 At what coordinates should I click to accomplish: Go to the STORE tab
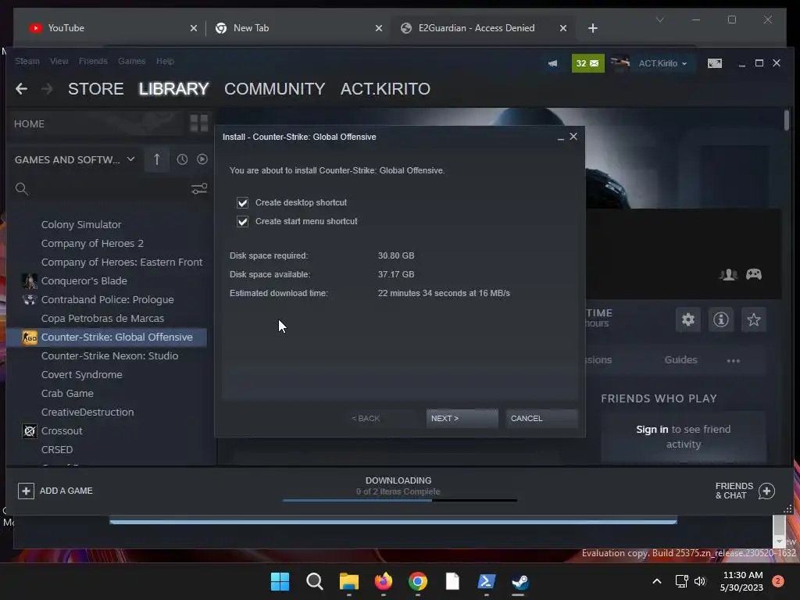[x=96, y=89]
